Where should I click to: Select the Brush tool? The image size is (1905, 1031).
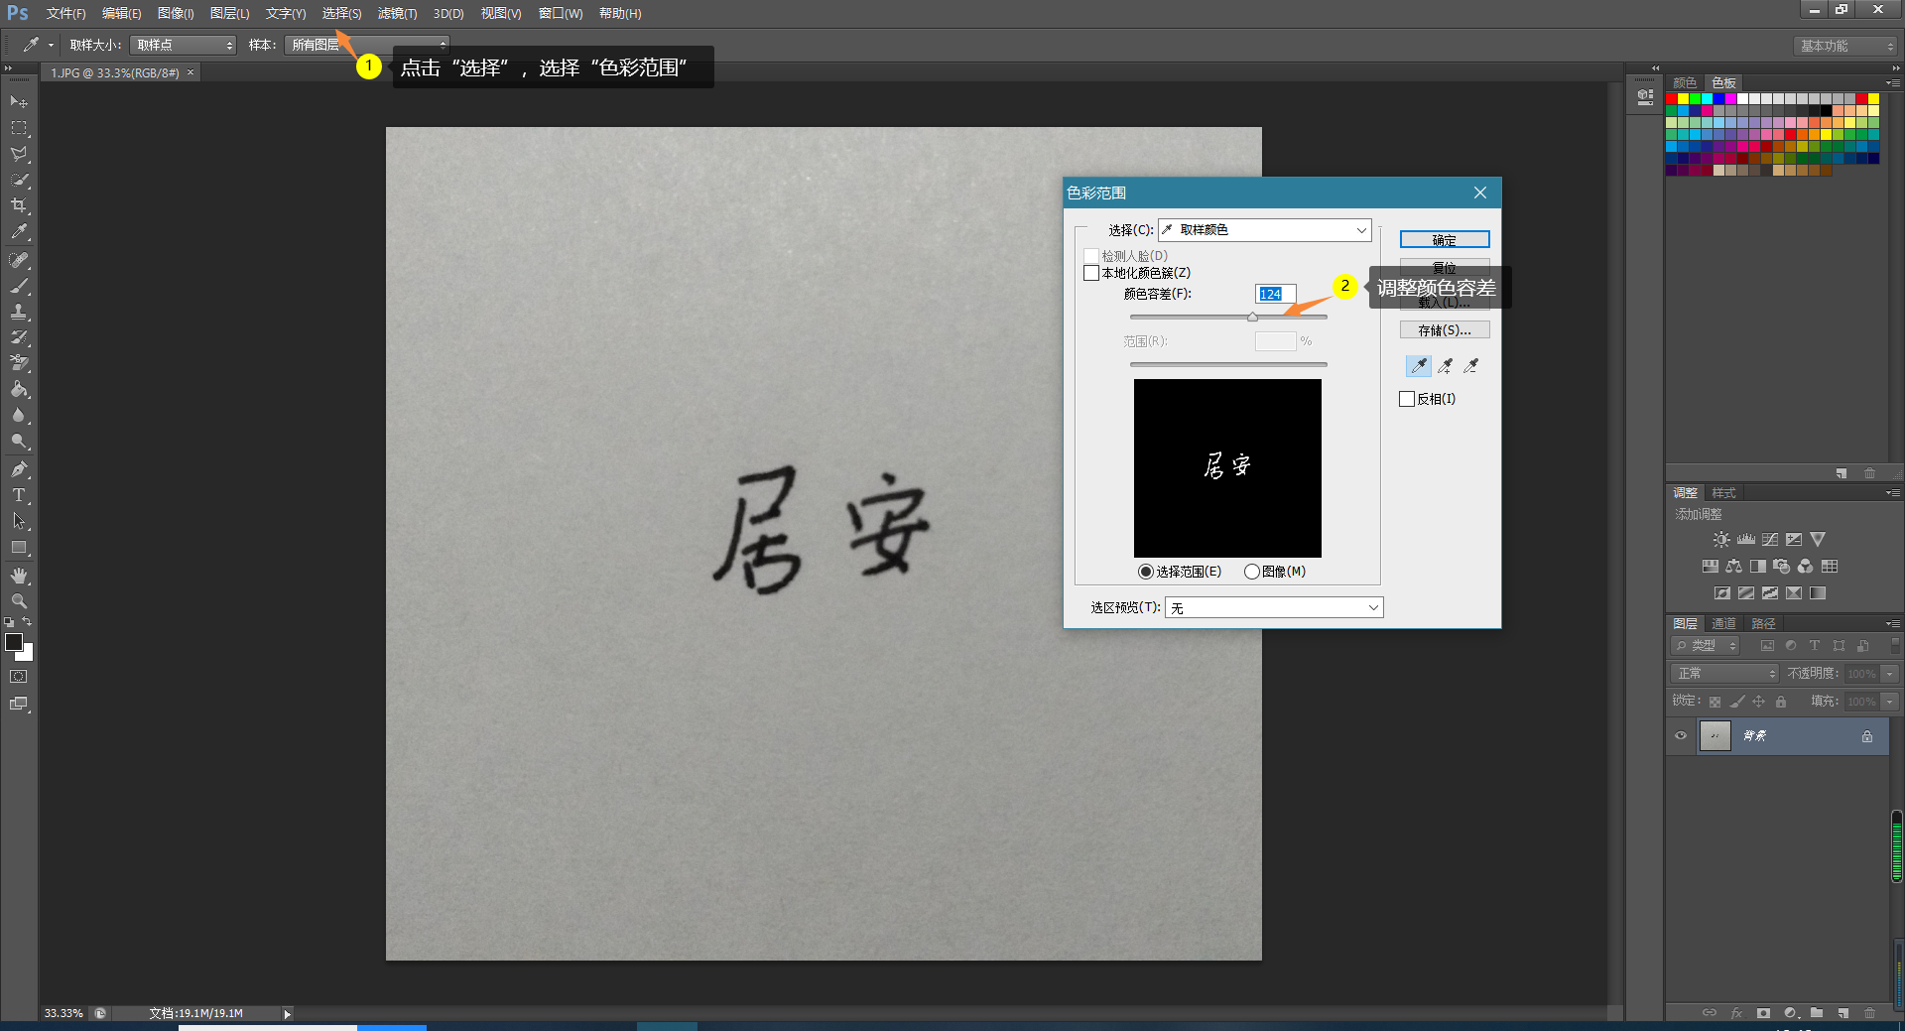point(19,286)
